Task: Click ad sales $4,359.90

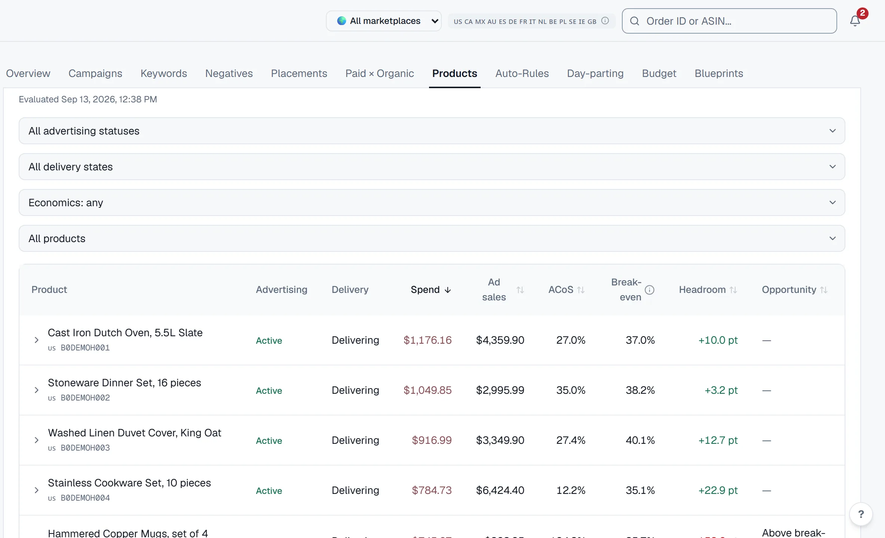Action: 500,340
